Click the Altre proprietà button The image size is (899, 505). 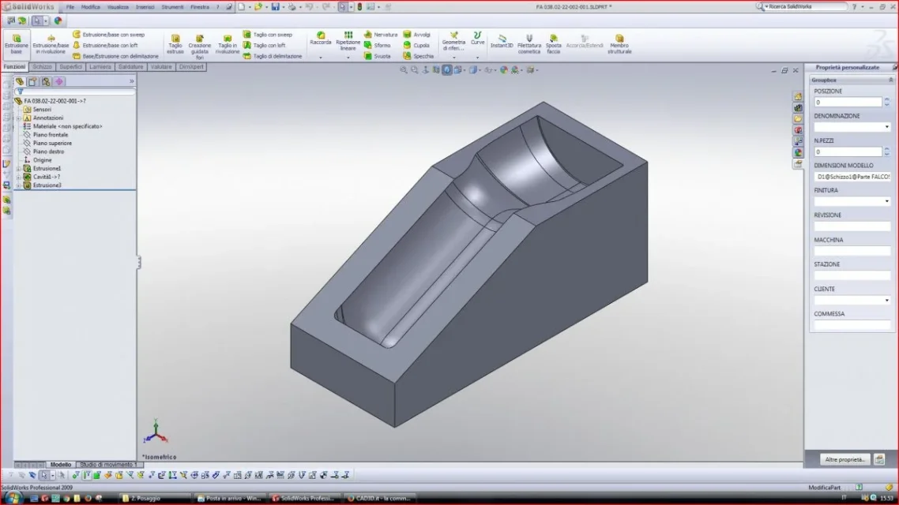tap(844, 459)
